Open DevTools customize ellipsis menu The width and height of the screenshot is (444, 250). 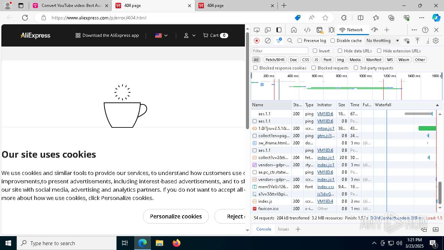click(x=414, y=30)
